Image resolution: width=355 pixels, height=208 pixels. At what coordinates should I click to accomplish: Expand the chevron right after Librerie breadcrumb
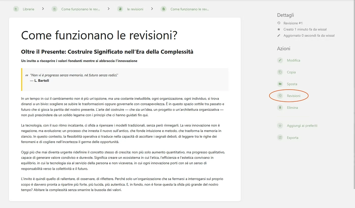coord(43,9)
